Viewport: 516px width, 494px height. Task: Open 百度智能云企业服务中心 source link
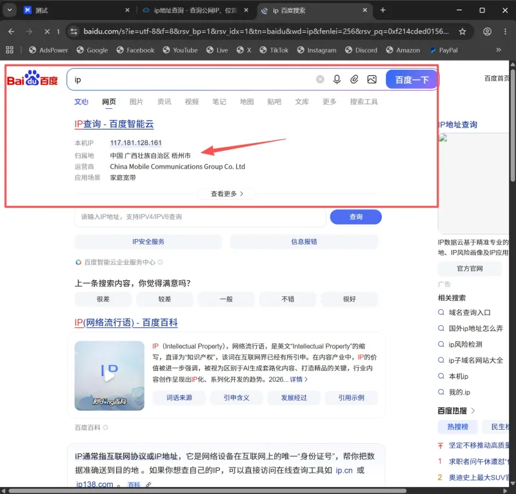(x=119, y=262)
